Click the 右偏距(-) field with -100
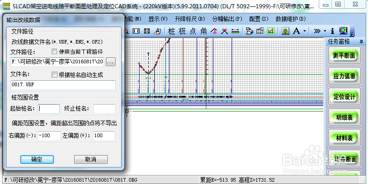Image resolution: width=368 pixels, height=184 pixels. point(49,136)
